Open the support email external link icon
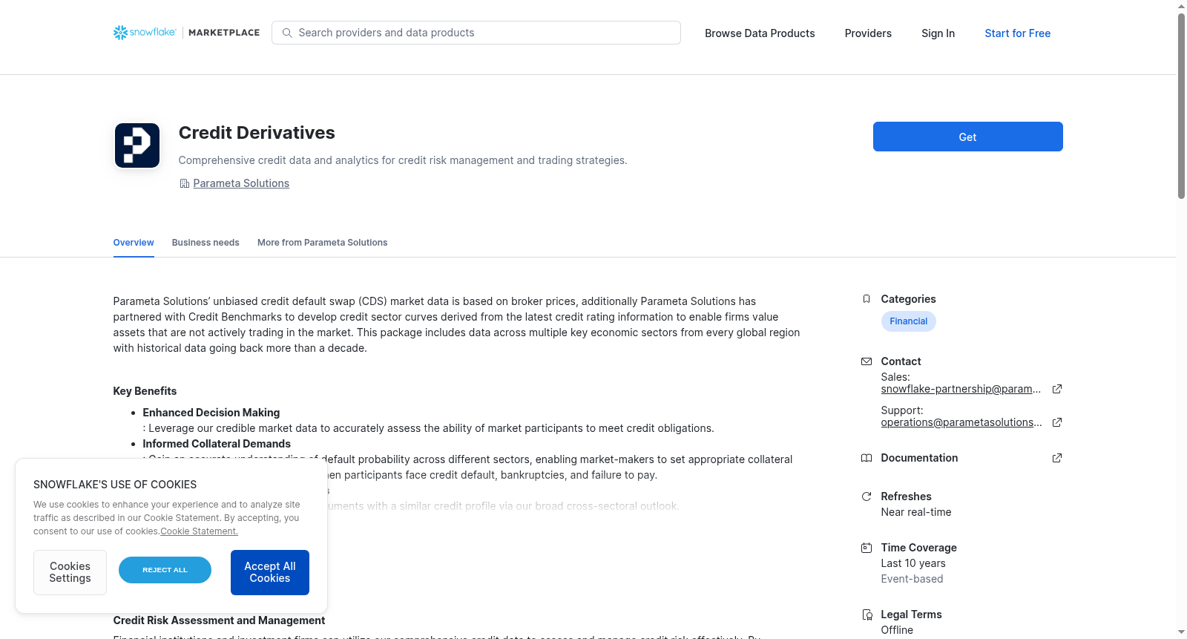Viewport: 1187px width, 639px height. [1057, 422]
